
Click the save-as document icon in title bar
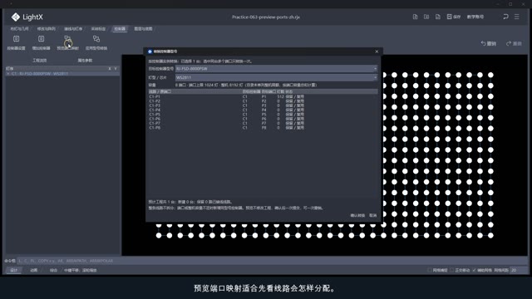(x=438, y=17)
